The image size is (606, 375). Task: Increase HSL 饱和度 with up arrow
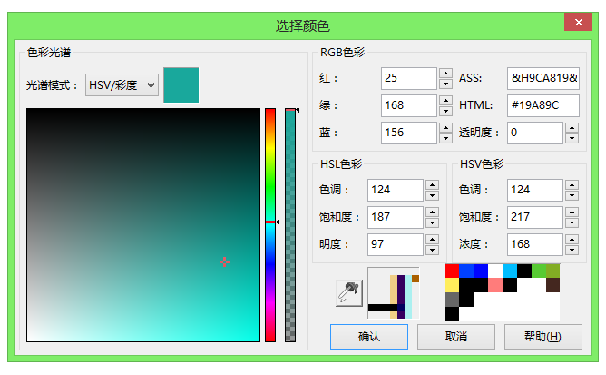click(x=432, y=212)
